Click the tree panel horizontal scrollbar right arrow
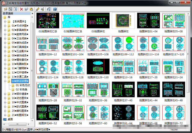Image resolution: width=192 pixels, height=133 pixels. tap(28, 124)
